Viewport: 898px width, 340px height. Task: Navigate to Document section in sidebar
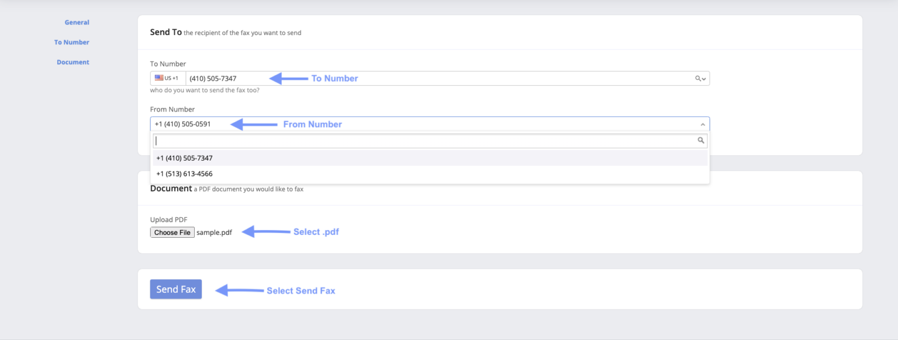pyautogui.click(x=72, y=62)
